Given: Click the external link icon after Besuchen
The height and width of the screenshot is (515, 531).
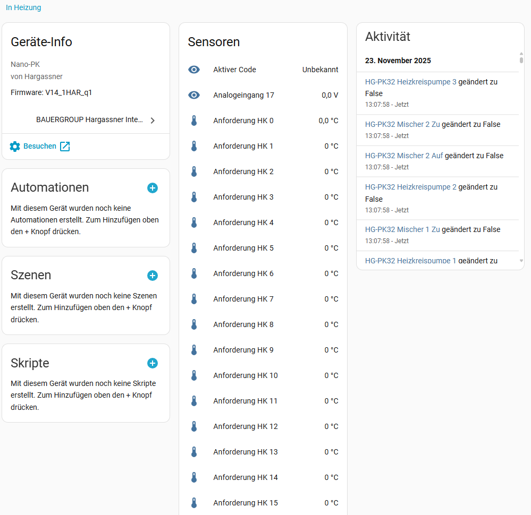Looking at the screenshot, I should point(65,147).
